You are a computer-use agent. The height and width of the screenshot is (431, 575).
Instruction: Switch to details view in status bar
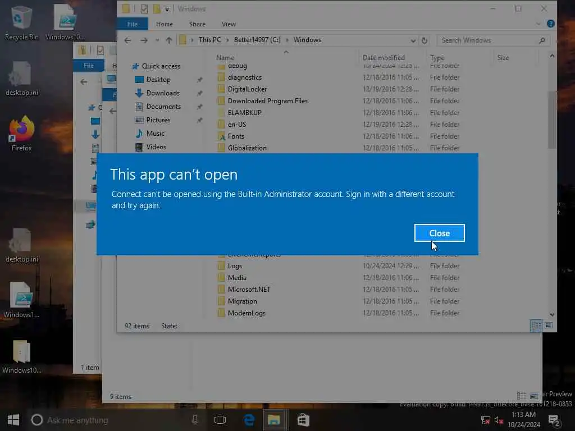point(536,325)
